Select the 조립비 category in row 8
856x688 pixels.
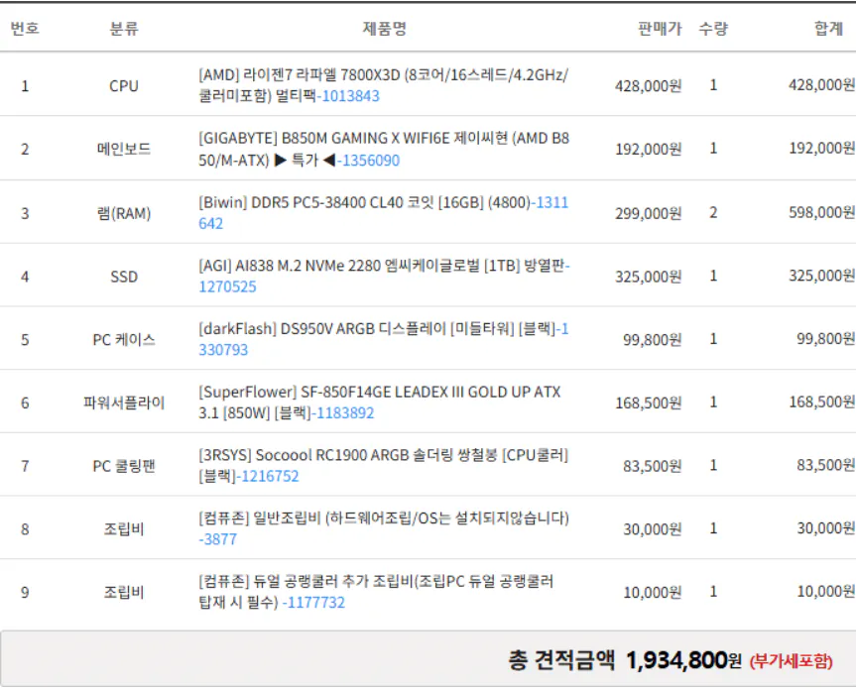(124, 529)
